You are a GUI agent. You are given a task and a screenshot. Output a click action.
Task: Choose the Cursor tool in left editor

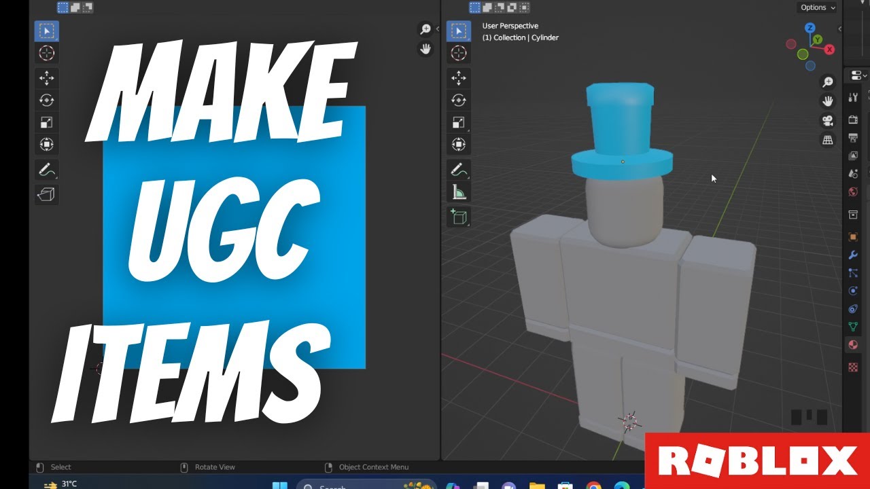(46, 53)
